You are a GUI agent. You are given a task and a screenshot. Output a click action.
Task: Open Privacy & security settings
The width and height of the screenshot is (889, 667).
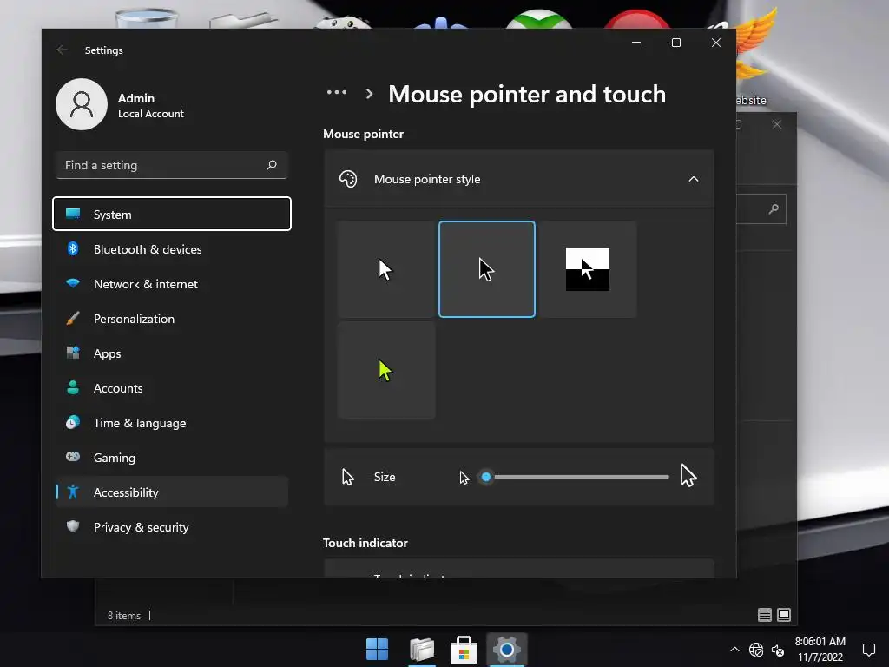coord(171,527)
